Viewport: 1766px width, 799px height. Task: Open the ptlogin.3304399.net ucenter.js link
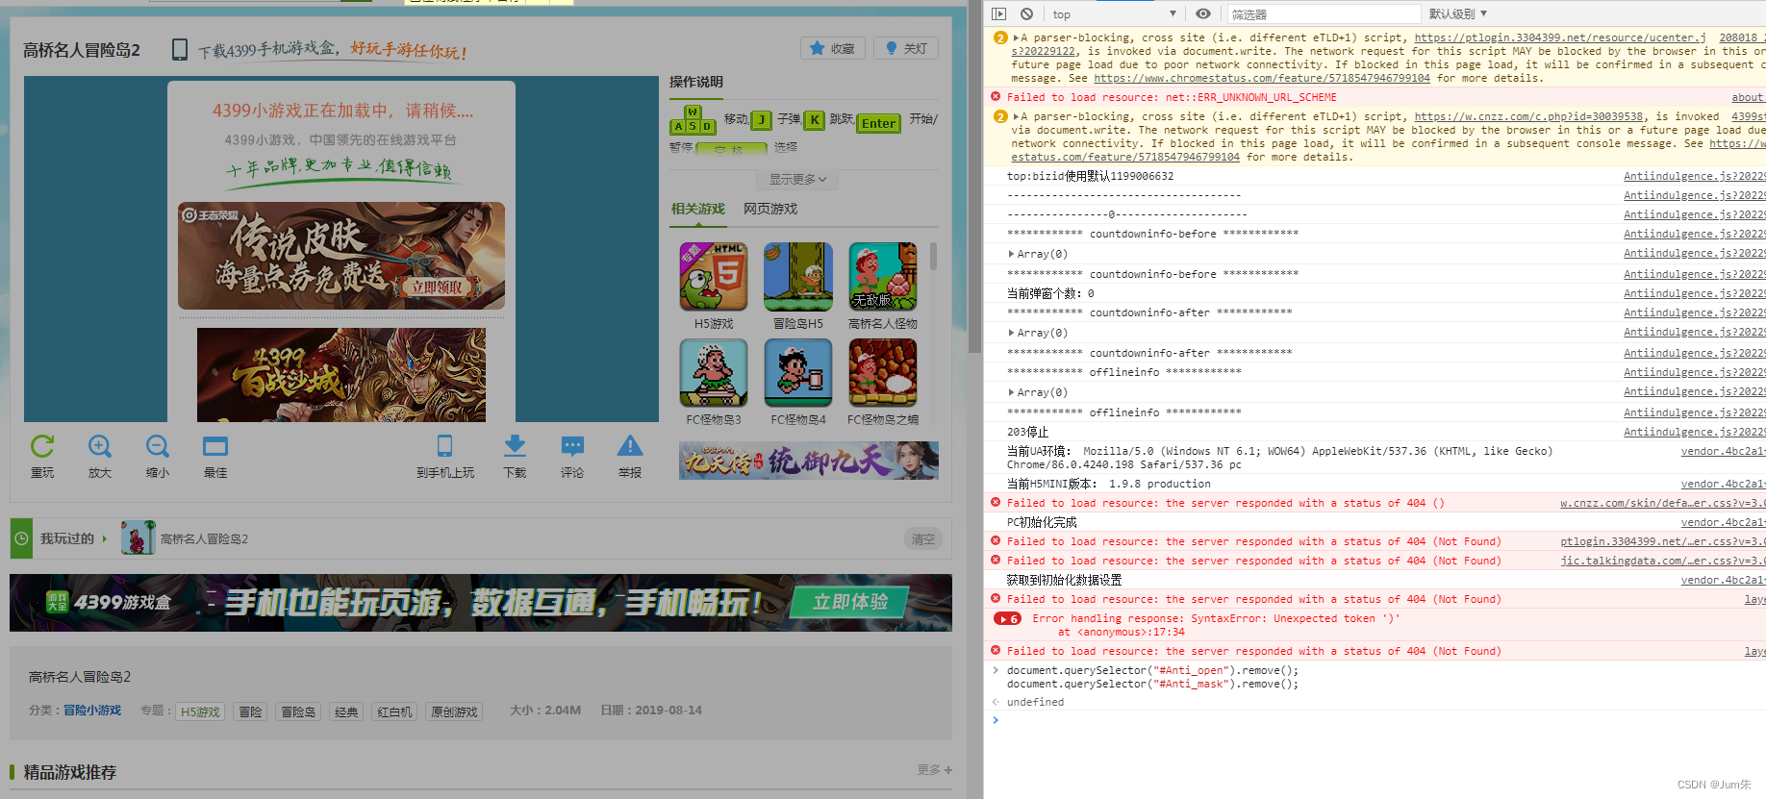[x=1559, y=37]
